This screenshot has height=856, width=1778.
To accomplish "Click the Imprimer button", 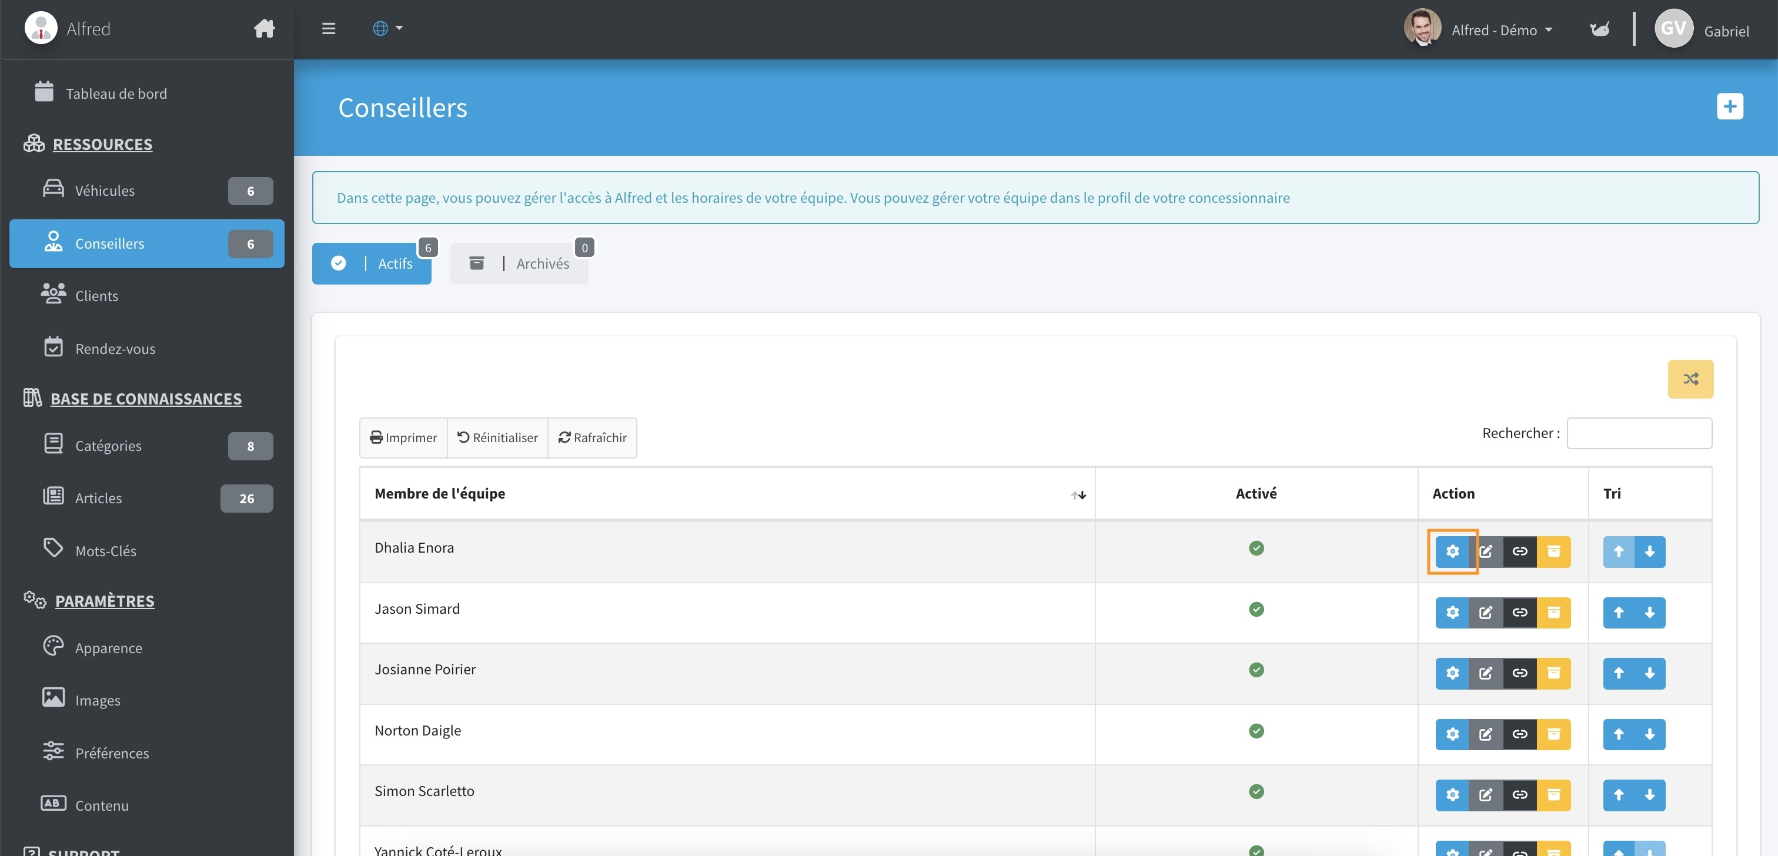I will tap(403, 437).
